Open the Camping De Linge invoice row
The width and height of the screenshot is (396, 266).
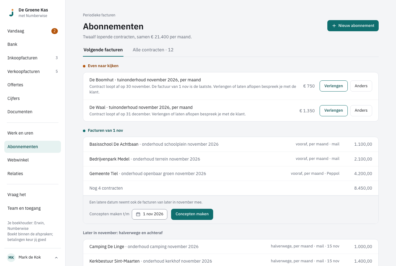(231, 247)
